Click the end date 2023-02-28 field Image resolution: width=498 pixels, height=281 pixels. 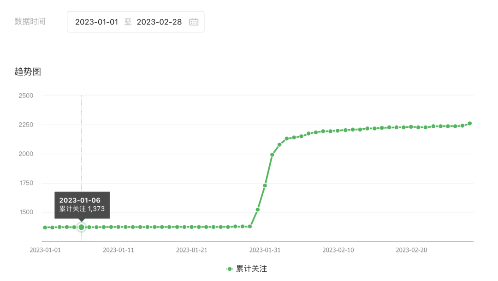159,22
